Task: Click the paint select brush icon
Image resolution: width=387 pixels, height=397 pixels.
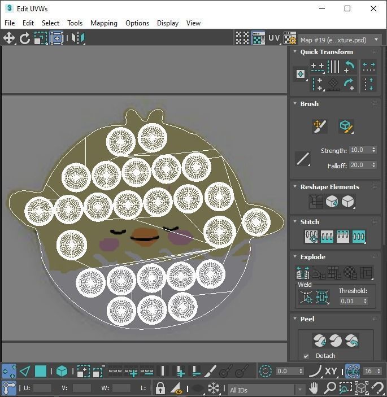Action: pyautogui.click(x=210, y=372)
